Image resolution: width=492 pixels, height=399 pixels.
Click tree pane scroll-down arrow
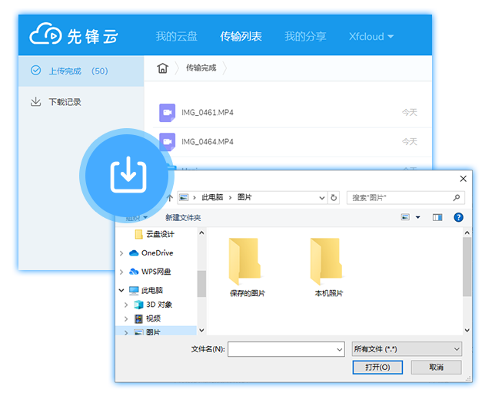point(201,331)
